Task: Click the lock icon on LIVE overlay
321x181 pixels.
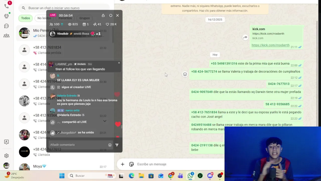Action: [x=103, y=15]
